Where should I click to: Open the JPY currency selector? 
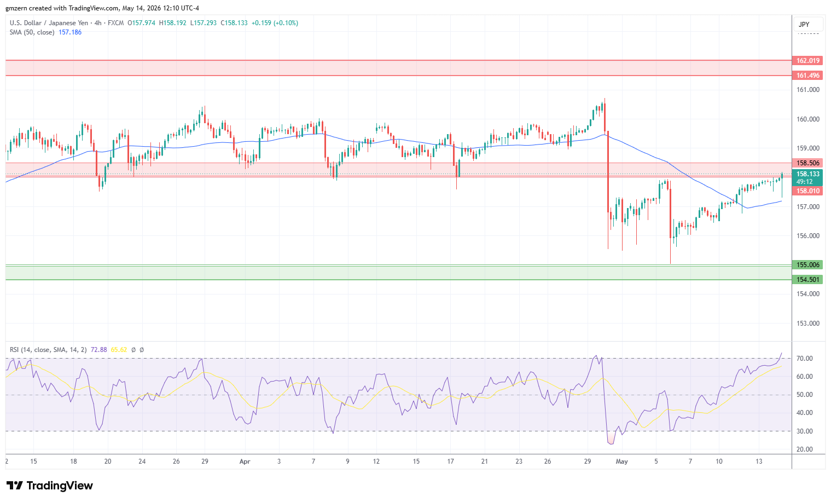click(x=808, y=25)
